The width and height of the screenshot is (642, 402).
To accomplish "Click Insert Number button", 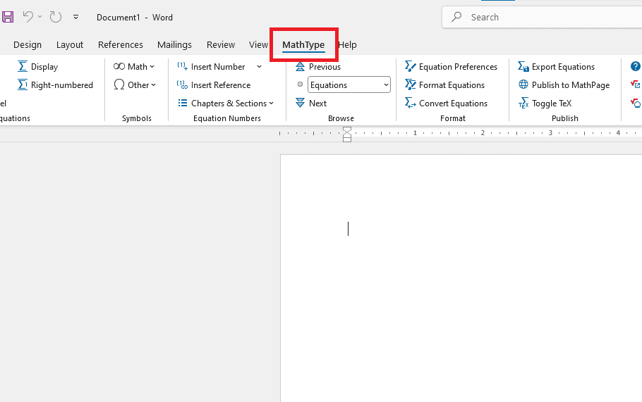I will pos(211,67).
